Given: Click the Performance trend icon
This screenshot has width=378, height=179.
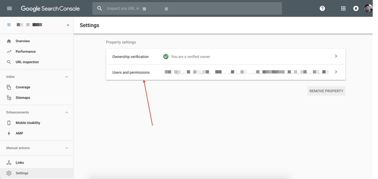Looking at the screenshot, I should [9, 52].
